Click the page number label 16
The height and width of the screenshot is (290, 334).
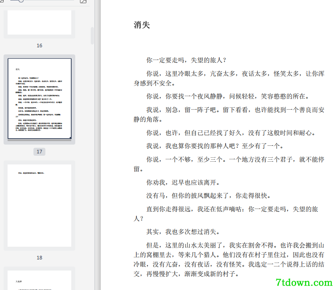click(39, 46)
